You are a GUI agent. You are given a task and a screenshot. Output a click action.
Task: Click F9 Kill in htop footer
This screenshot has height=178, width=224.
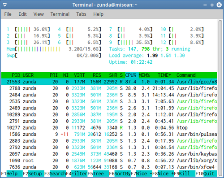click(185, 174)
